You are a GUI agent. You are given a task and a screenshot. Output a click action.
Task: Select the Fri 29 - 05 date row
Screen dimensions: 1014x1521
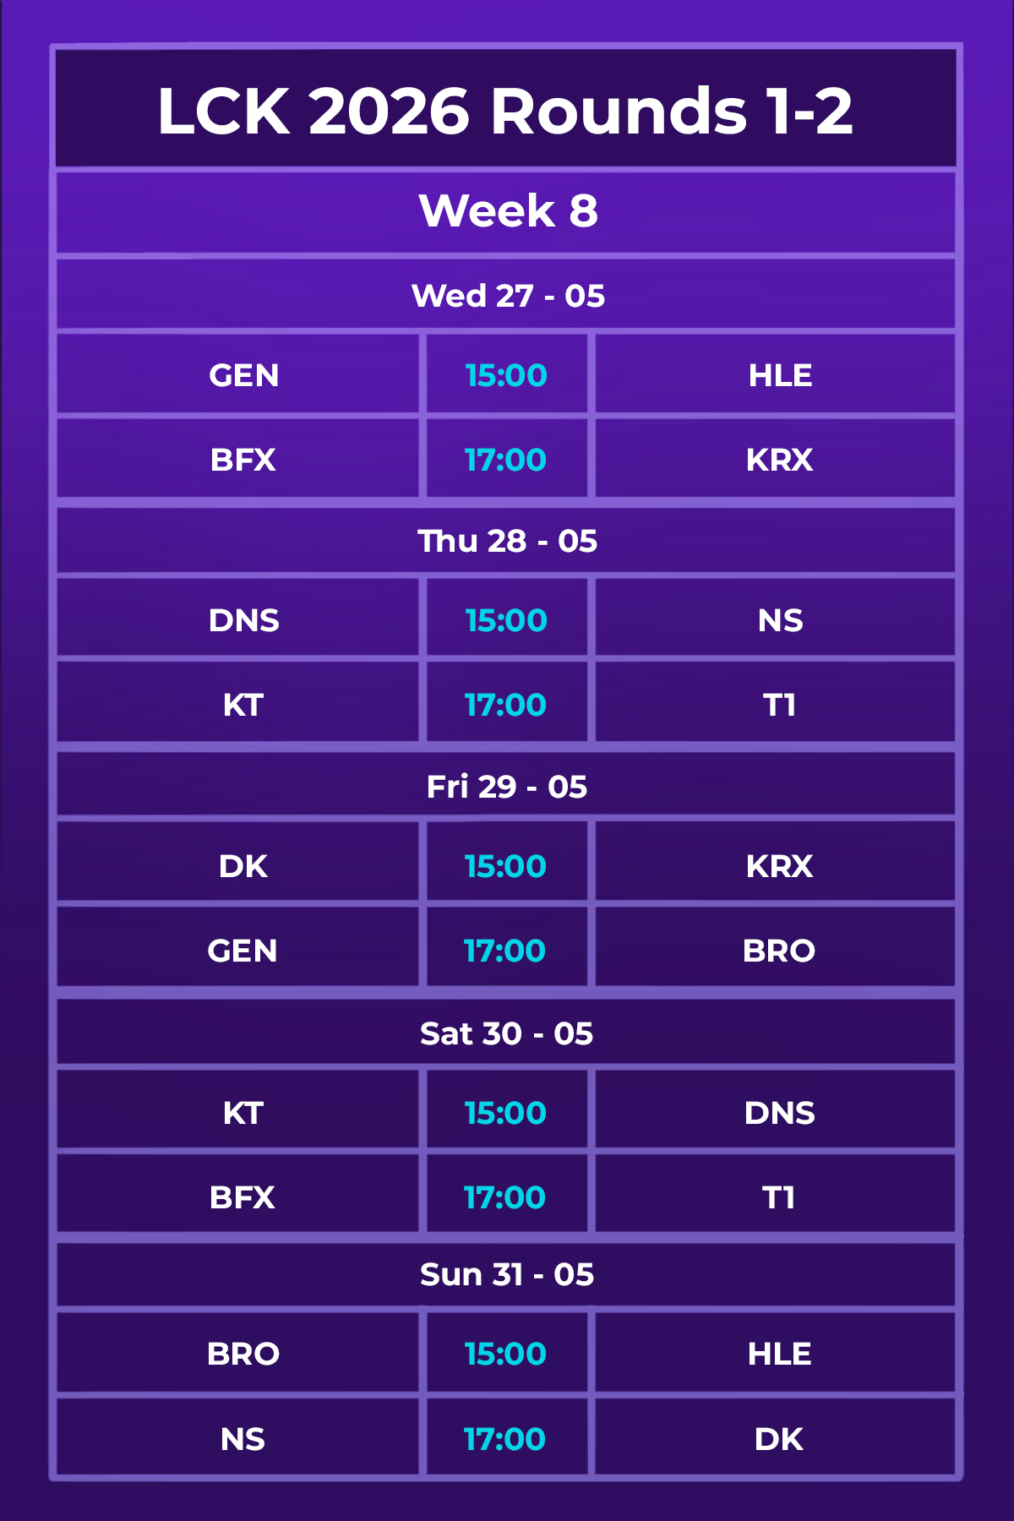[506, 786]
